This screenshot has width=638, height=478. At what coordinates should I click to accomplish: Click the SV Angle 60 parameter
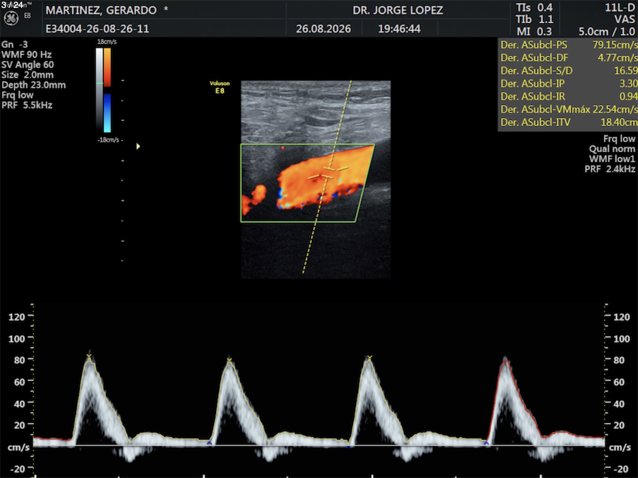[x=28, y=65]
